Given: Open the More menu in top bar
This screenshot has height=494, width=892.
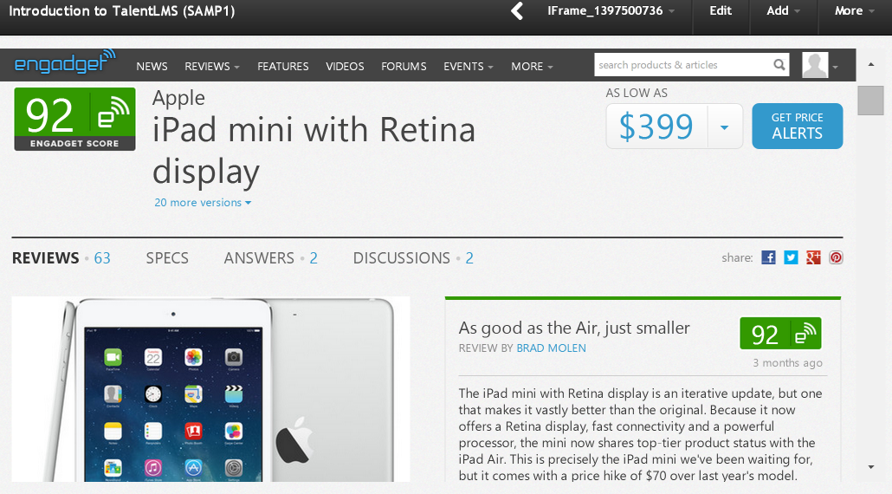Looking at the screenshot, I should click(x=853, y=11).
